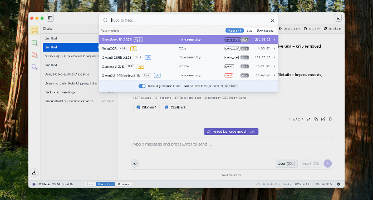Open the Downloads icon at sidebar bottom
Viewport: 373px width, 200px height.
click(35, 172)
